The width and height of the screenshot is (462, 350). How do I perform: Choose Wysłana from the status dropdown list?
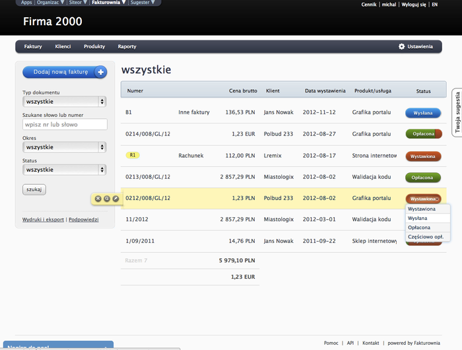coord(417,218)
